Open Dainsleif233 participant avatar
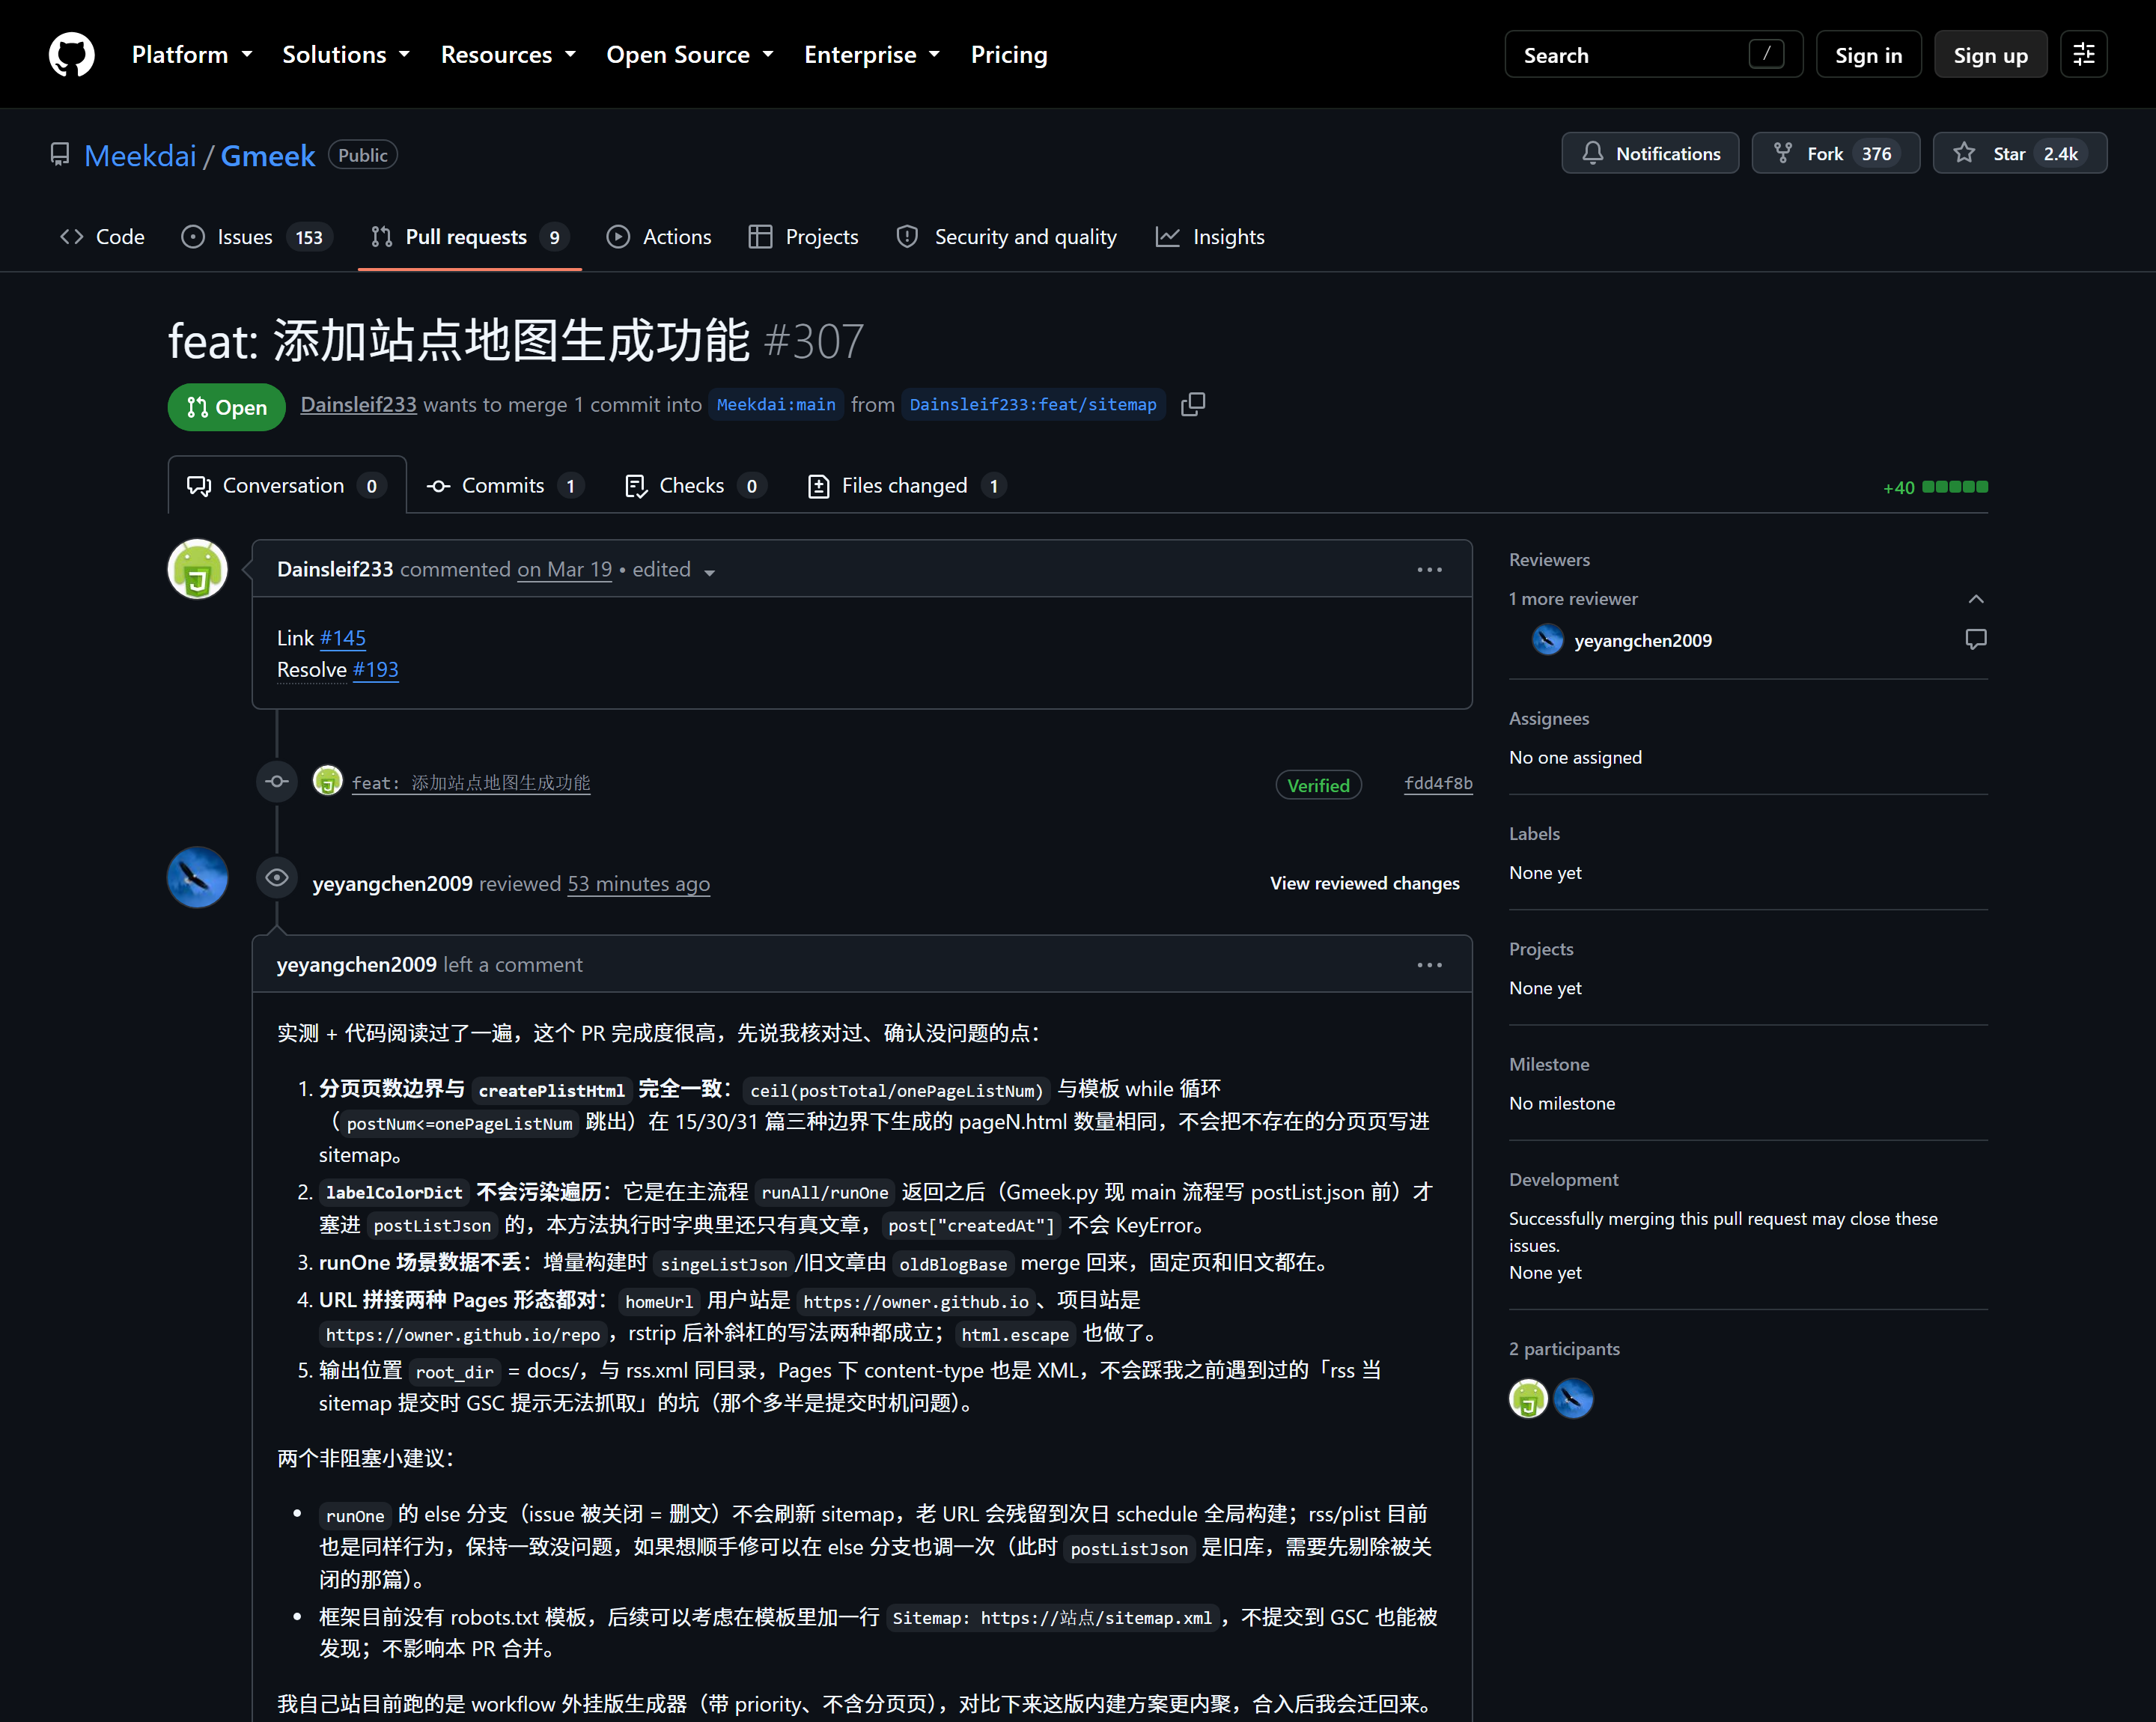The width and height of the screenshot is (2156, 1722). 1528,1399
